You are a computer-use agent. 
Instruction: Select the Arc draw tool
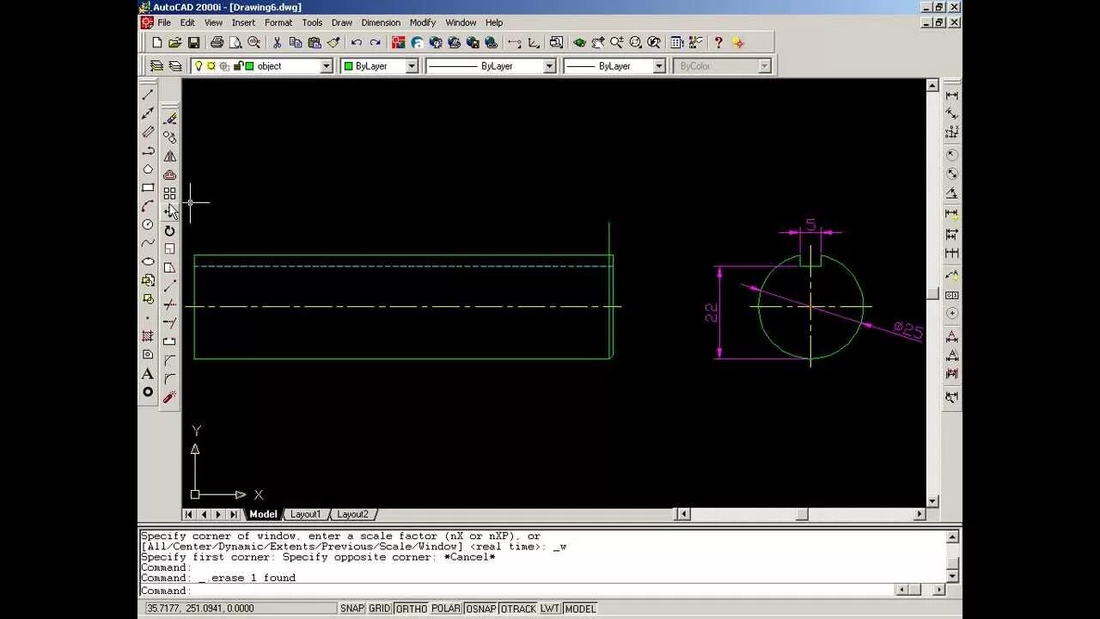[148, 206]
